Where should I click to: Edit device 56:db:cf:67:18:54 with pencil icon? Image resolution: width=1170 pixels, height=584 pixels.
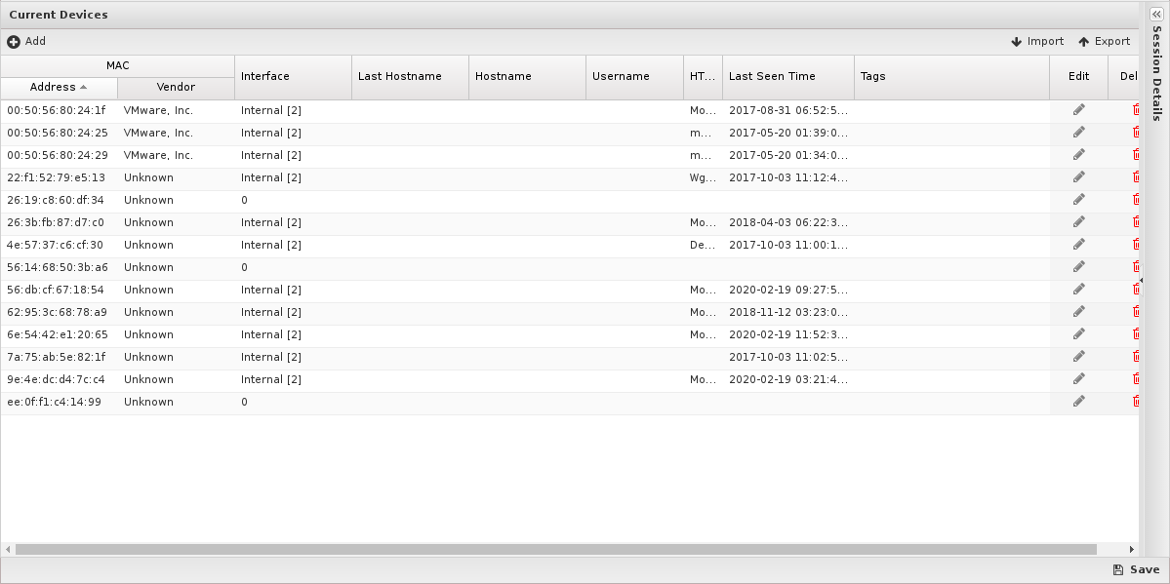coord(1078,290)
